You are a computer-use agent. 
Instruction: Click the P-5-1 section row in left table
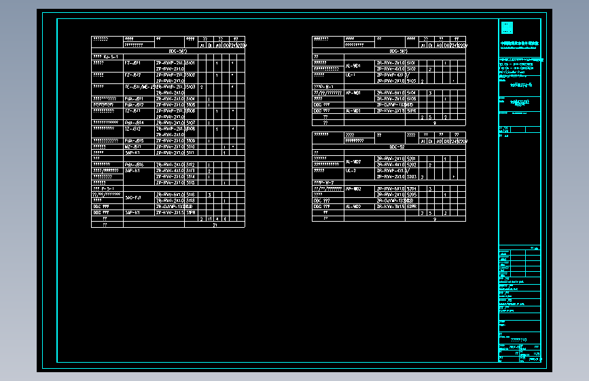tap(168, 189)
